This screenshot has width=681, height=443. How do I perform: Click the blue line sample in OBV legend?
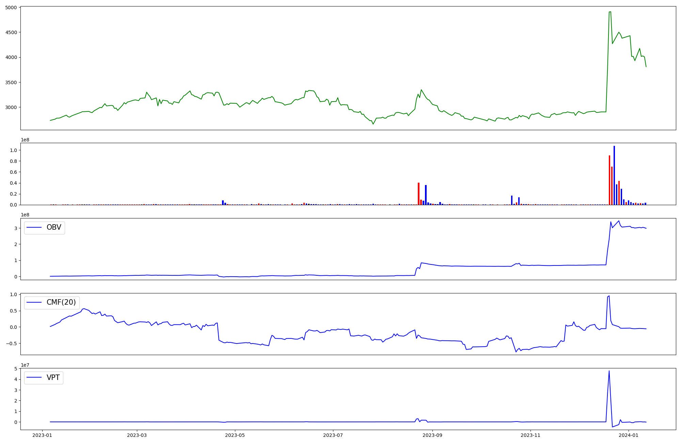coord(34,228)
